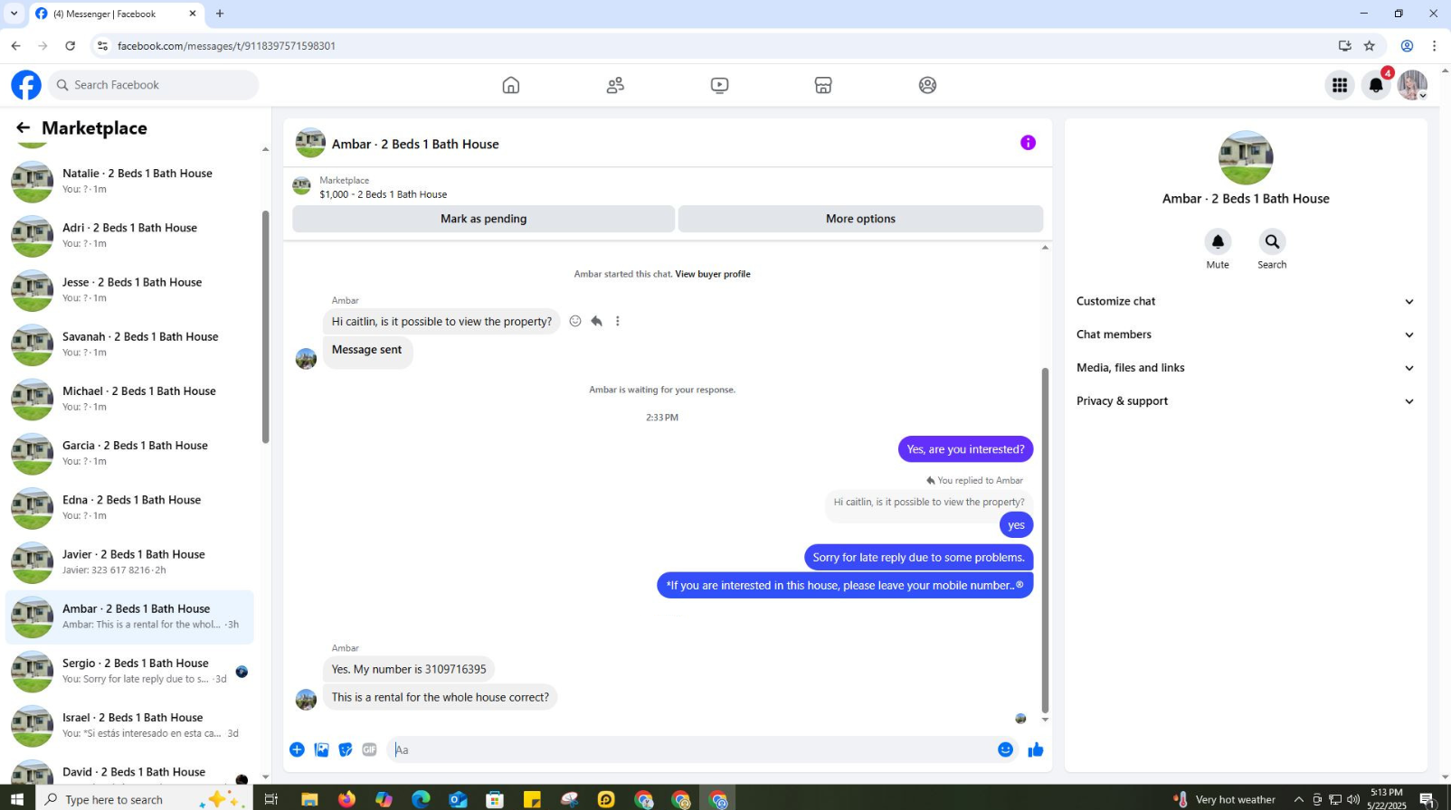1451x810 pixels.
Task: Open Edna's 2 Beds 1 Bath House chat
Action: 130,507
